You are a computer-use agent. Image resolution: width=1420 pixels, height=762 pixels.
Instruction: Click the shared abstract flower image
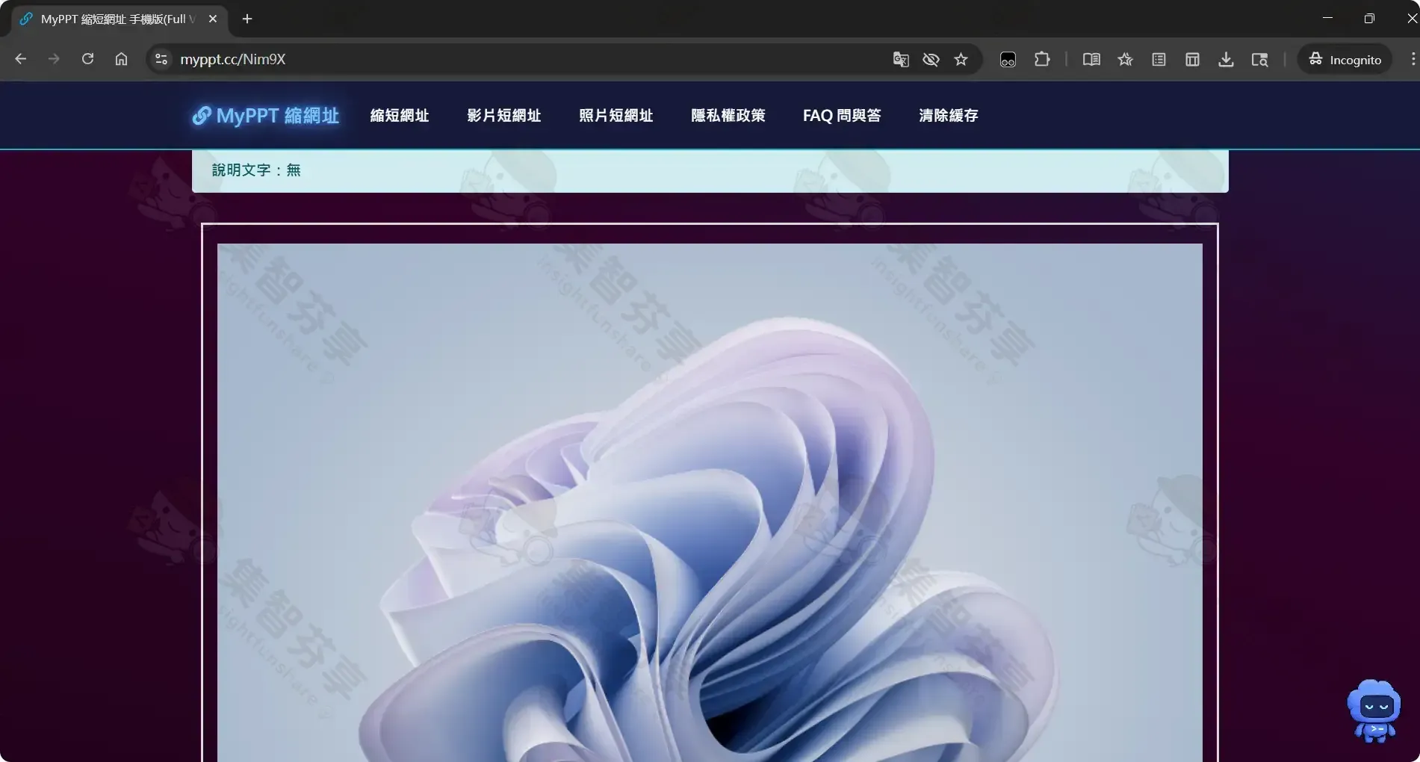tap(710, 502)
